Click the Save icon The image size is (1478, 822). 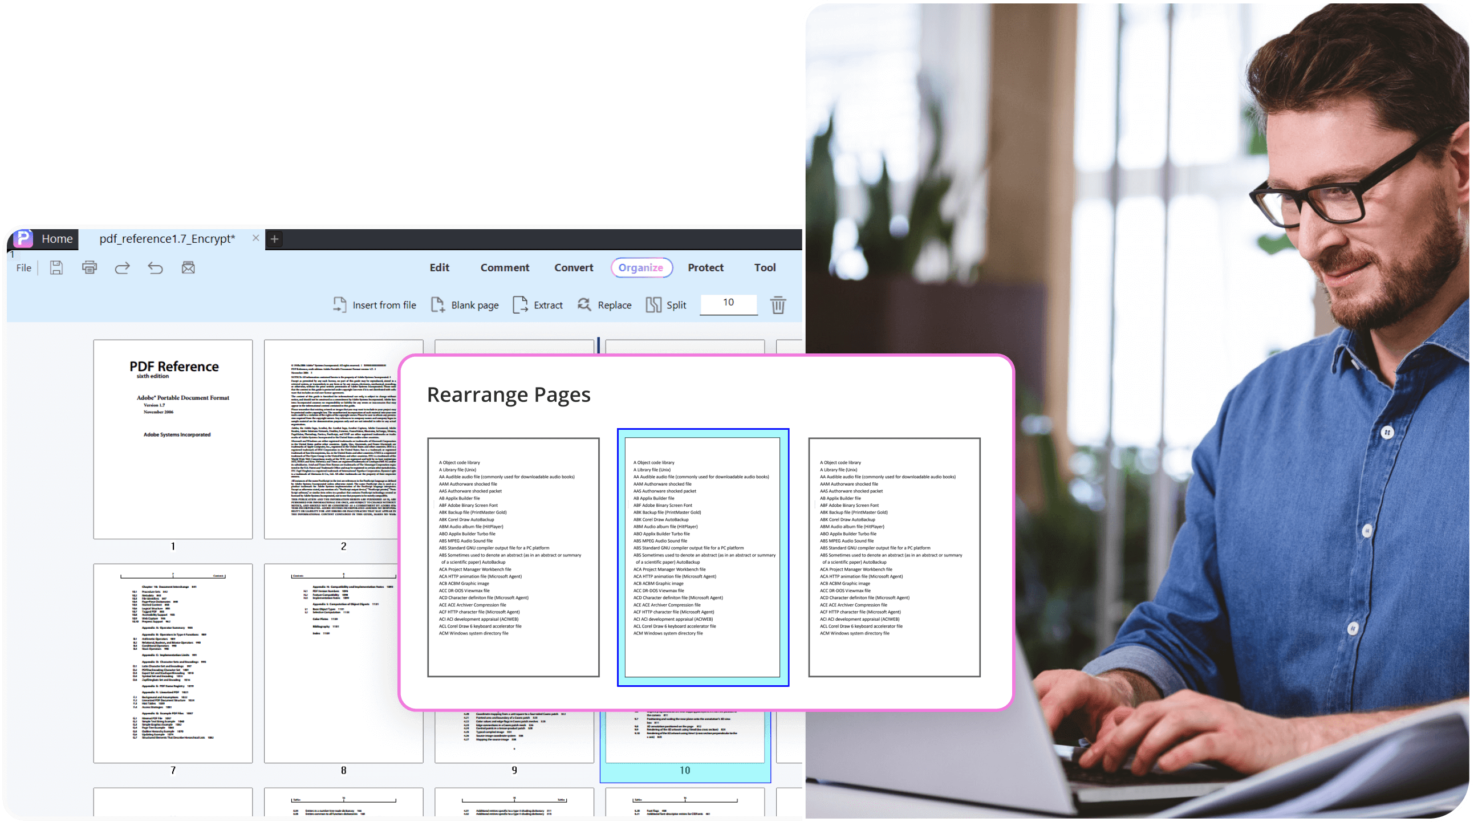[56, 268]
